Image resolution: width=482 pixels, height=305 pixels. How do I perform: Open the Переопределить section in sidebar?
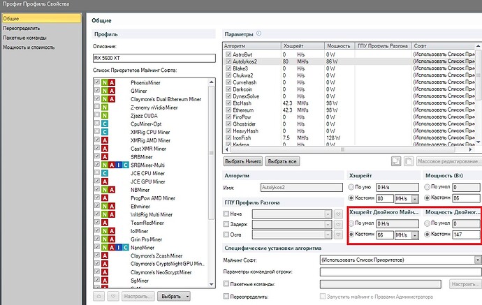tap(22, 28)
